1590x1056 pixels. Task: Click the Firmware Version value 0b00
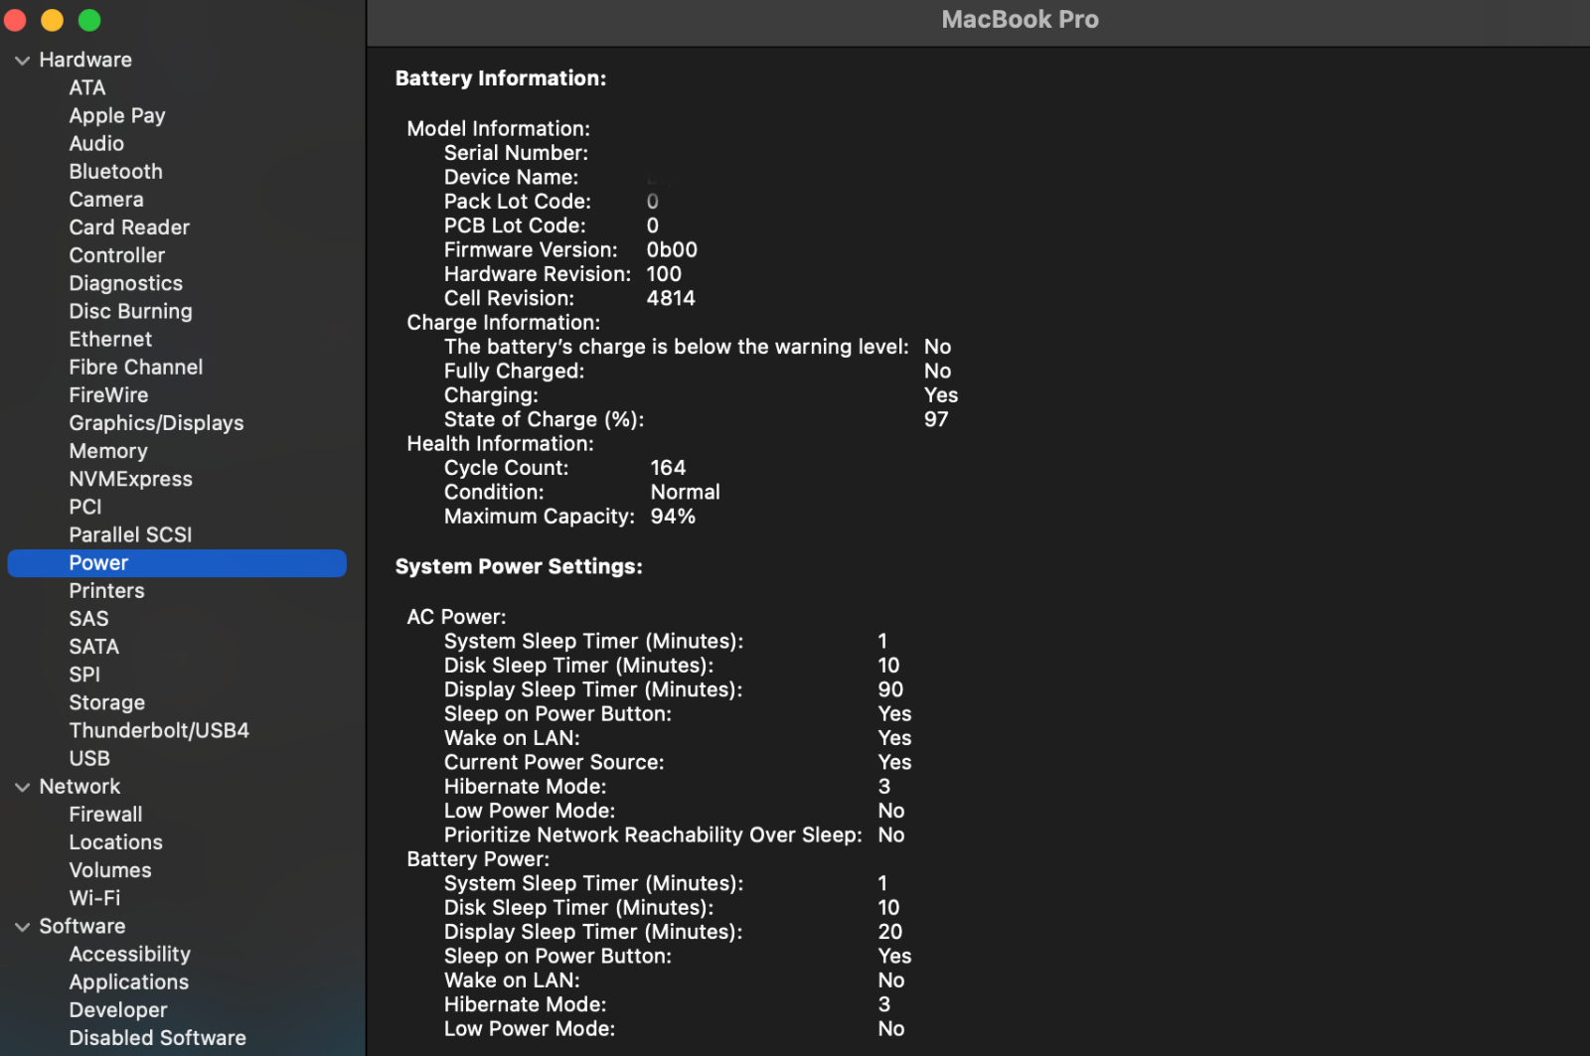[x=672, y=249]
